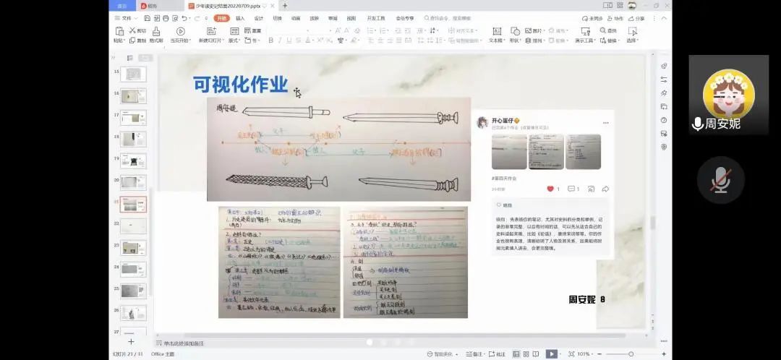Screen dimensions: 781x360
Task: Expand the Layout (版式) dropdown
Action: 234,40
